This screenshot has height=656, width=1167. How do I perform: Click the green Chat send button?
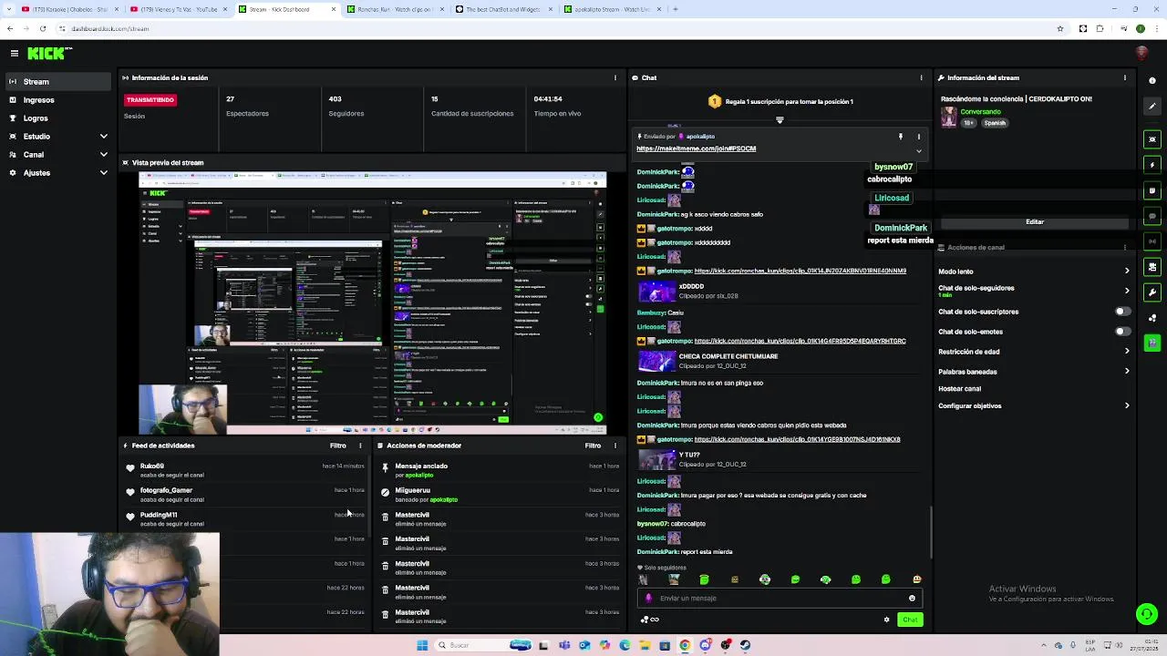(x=910, y=620)
